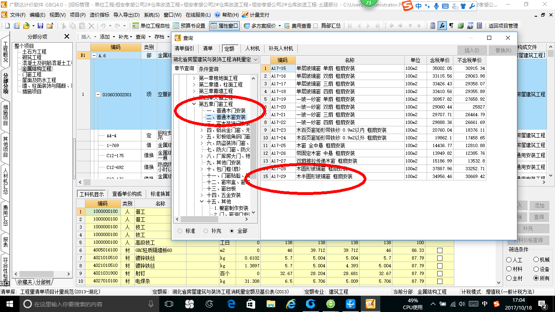Select row A17-29 木半圆形玻璃窗

pos(374,176)
